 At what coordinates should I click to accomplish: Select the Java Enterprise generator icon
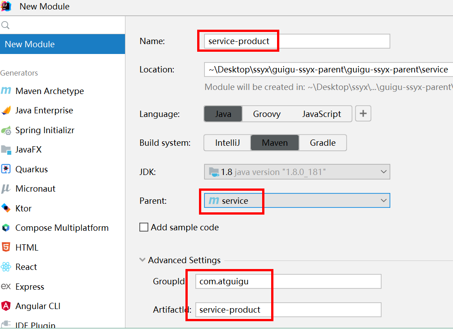click(6, 111)
